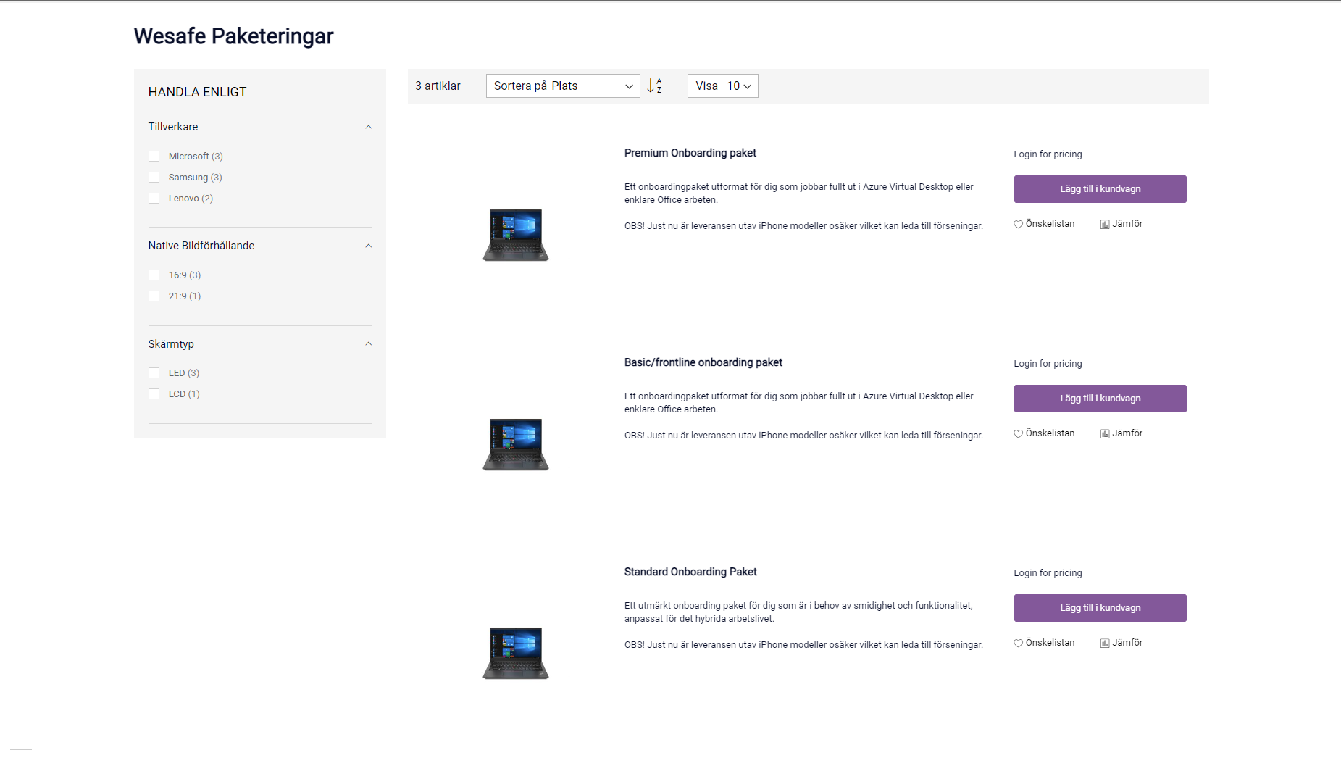
Task: Add Standard Onboarding Paket to cart
Action: [1100, 608]
